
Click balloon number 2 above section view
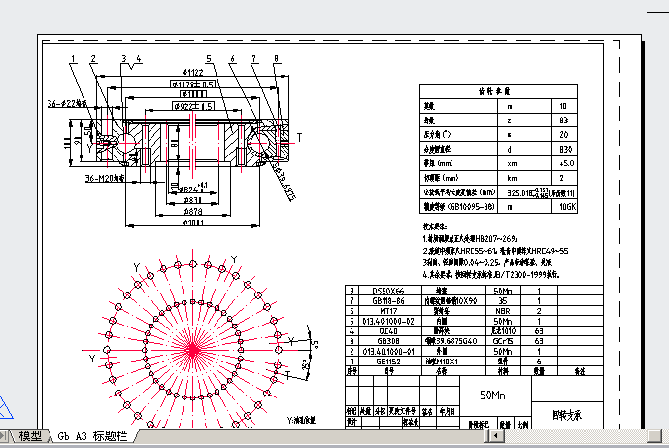[x=93, y=59]
